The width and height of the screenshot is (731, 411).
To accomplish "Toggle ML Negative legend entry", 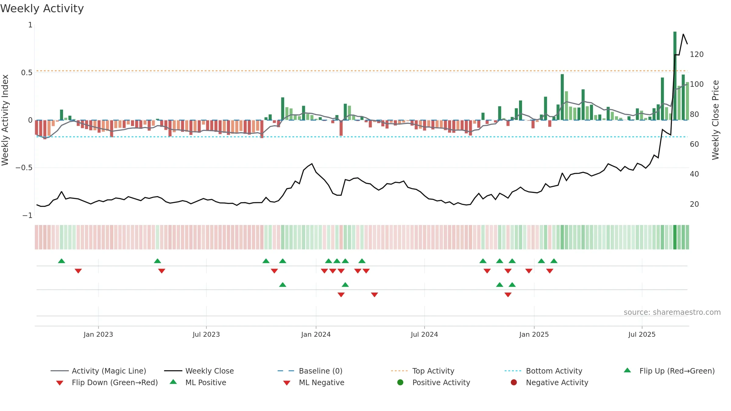I will coord(314,382).
